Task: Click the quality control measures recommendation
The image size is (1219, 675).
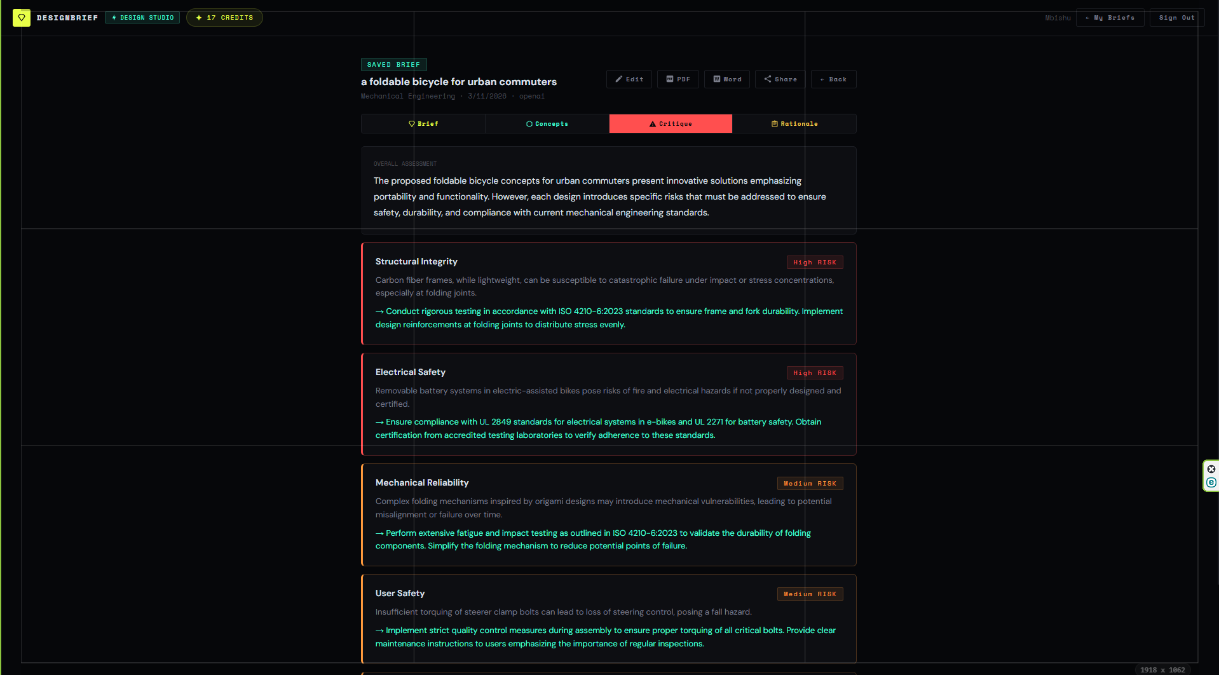Action: [606, 637]
